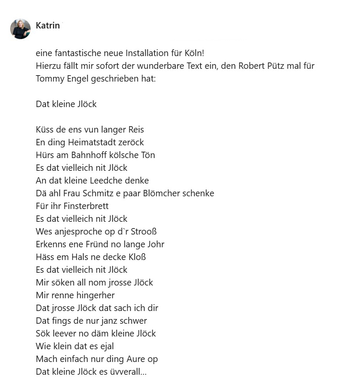
Task: Click 'Dat fings de nur janz schwer'
Action: (91, 321)
